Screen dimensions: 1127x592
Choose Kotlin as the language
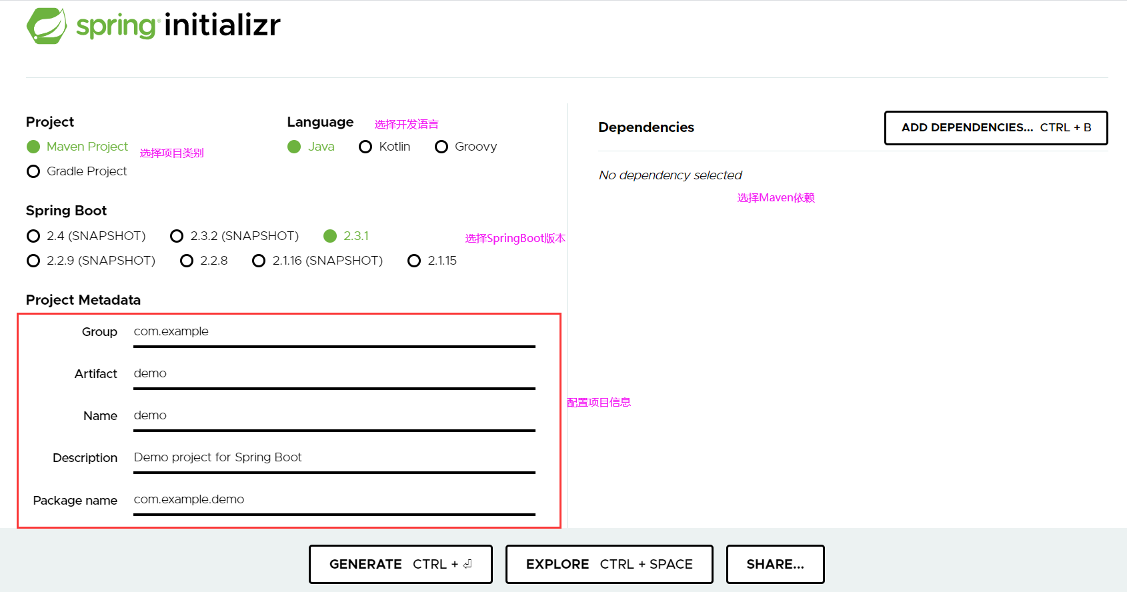385,147
